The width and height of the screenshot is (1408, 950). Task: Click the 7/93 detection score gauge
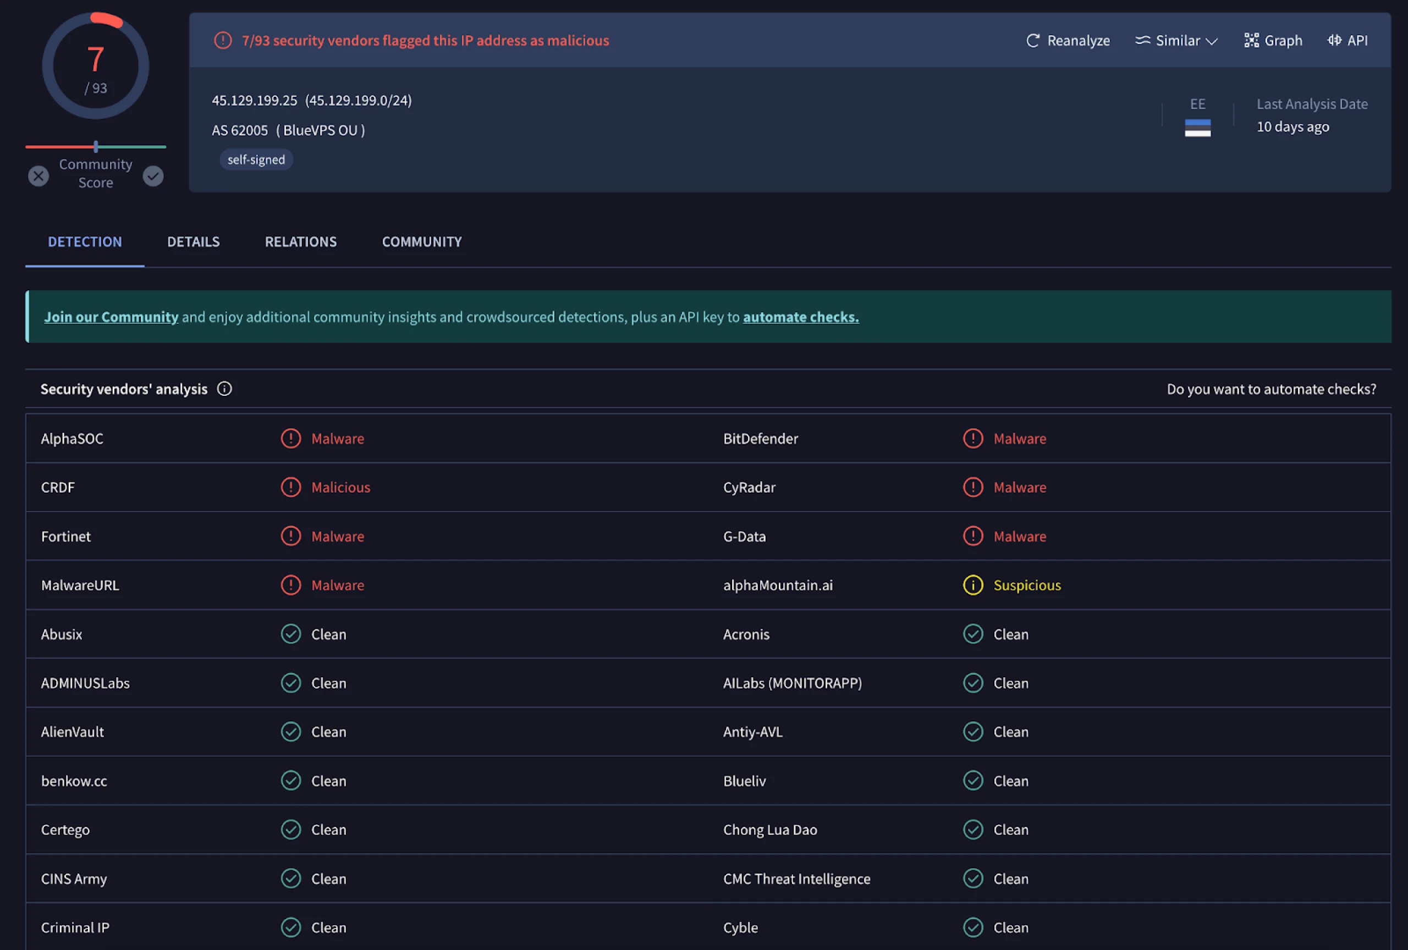[x=95, y=66]
